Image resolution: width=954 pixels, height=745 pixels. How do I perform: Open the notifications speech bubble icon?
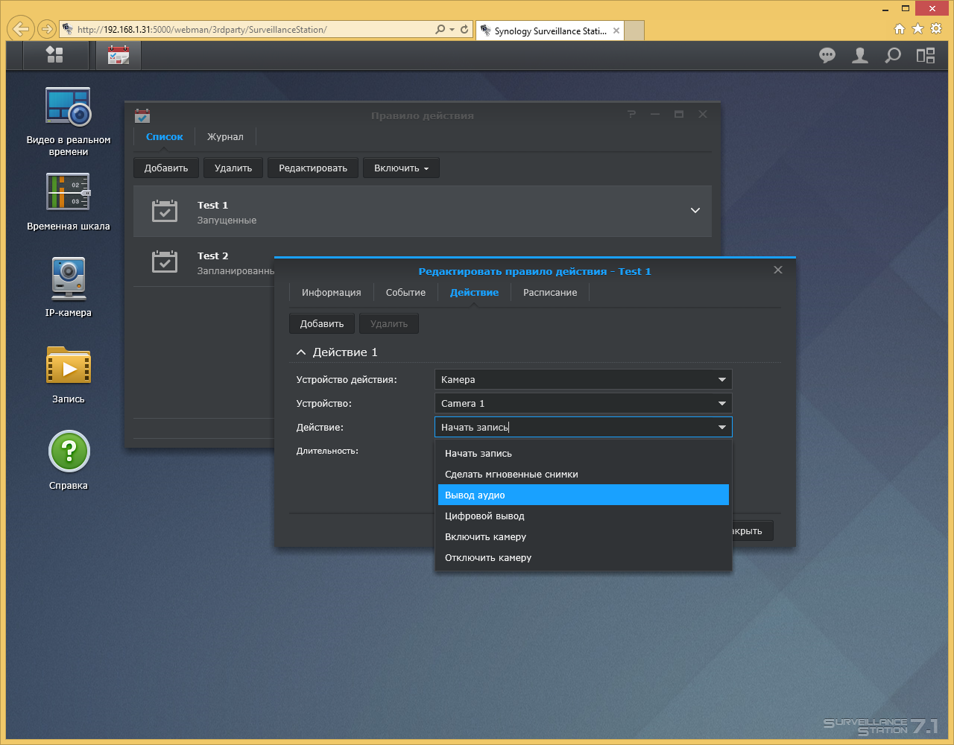[827, 55]
